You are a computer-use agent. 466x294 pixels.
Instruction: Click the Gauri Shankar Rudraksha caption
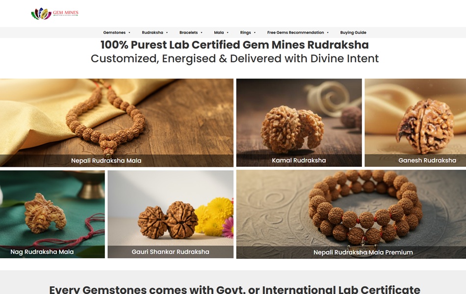click(170, 252)
